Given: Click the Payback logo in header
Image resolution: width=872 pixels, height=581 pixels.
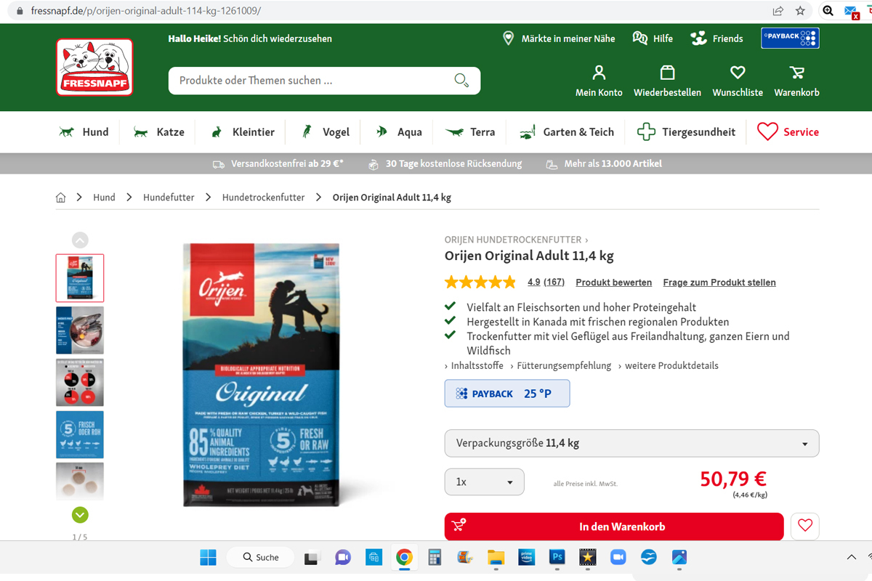Looking at the screenshot, I should click(x=790, y=38).
